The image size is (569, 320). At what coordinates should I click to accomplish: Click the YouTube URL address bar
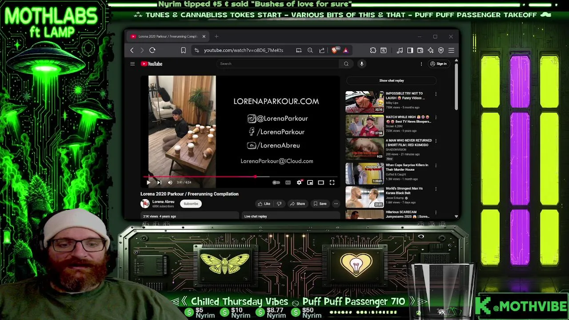point(244,50)
